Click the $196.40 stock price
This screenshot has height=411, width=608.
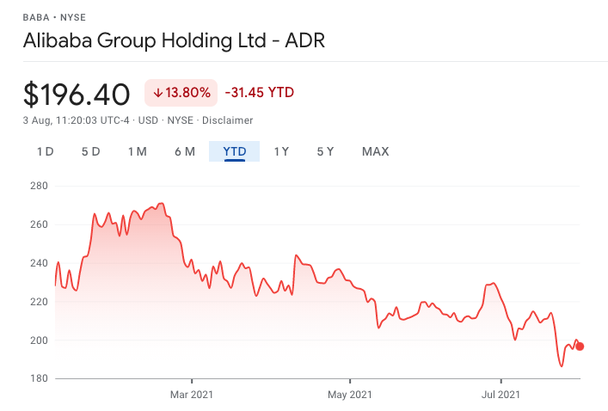point(77,93)
